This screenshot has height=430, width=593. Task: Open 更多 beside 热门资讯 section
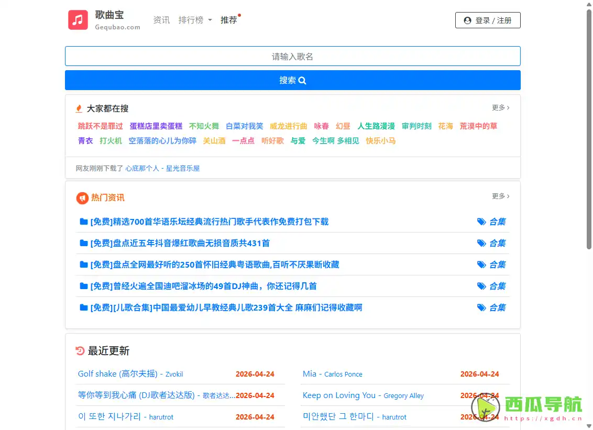click(x=499, y=196)
